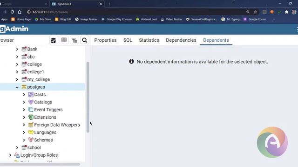This screenshot has width=298, height=167.
Task: Click the Foreign Data Wrappers icon
Action: 31,125
